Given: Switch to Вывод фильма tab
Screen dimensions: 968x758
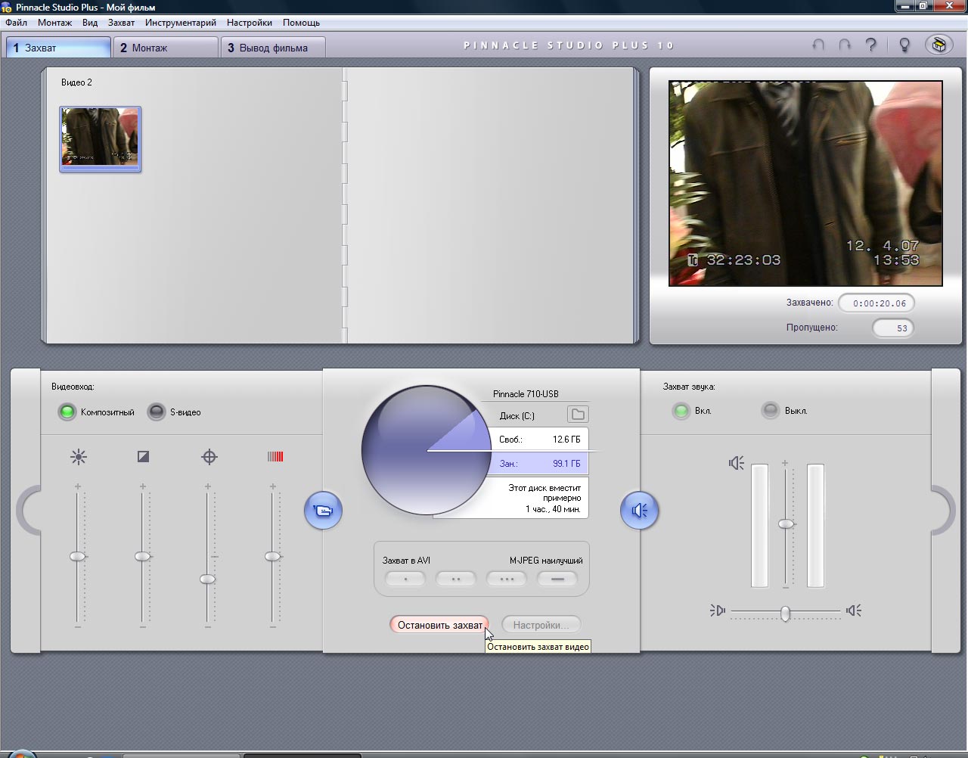Looking at the screenshot, I should coord(273,48).
